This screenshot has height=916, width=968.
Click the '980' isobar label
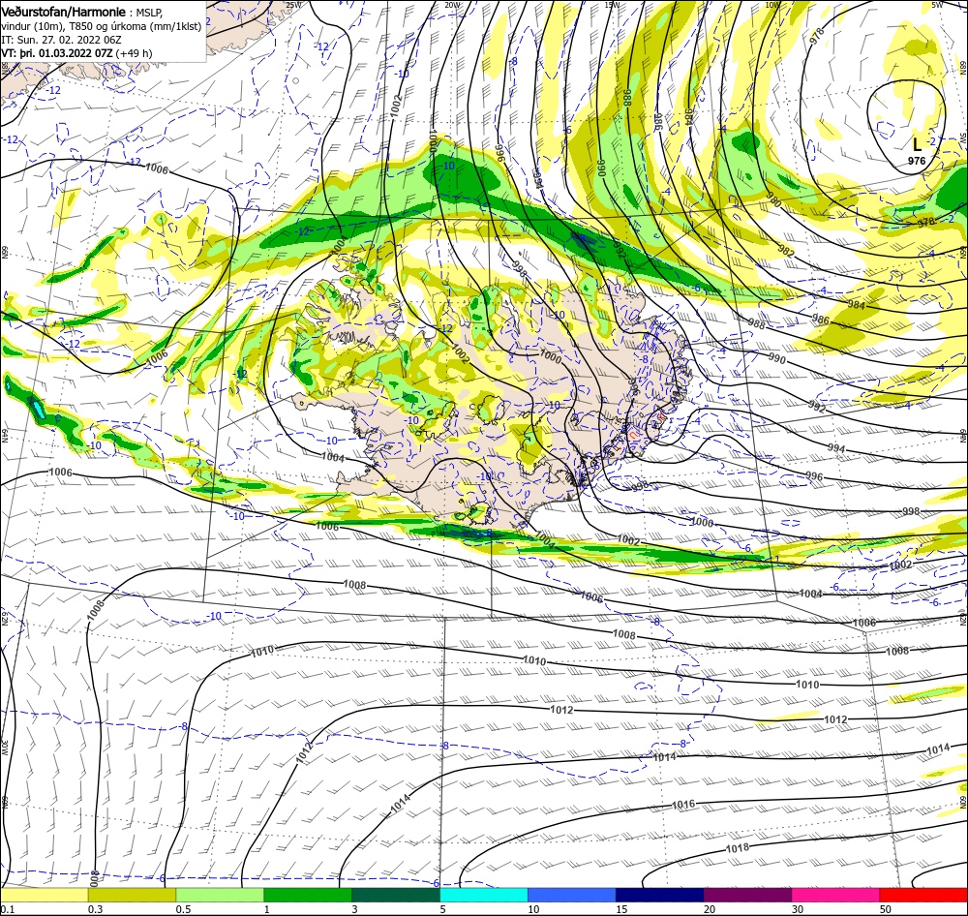(772, 200)
